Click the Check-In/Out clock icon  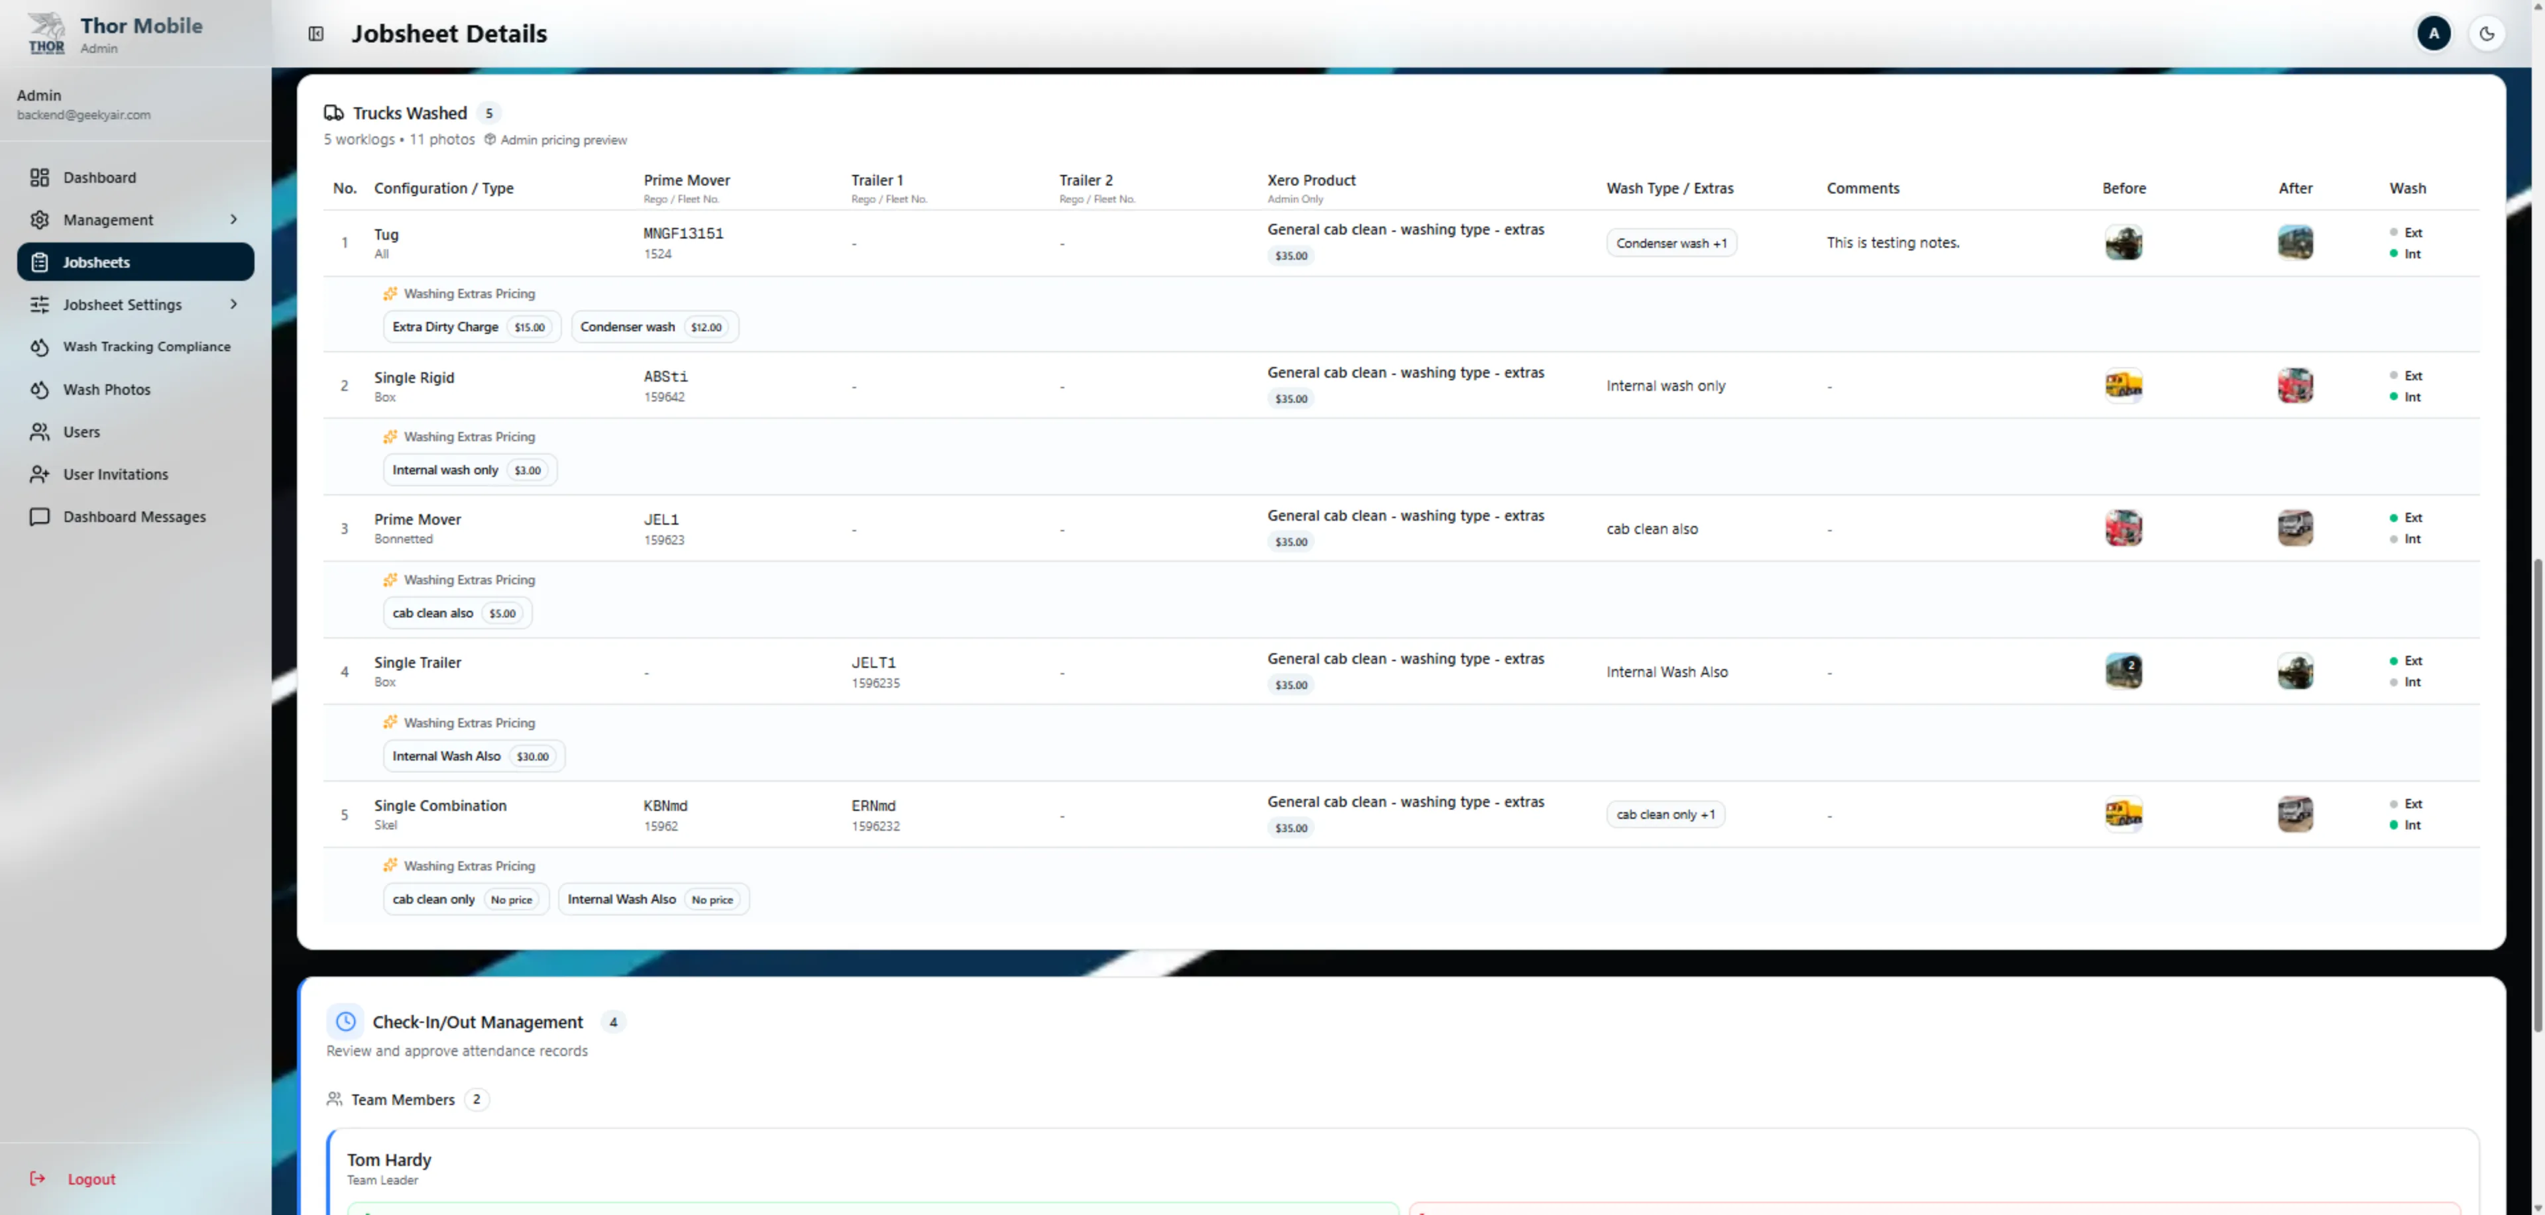coord(346,1022)
